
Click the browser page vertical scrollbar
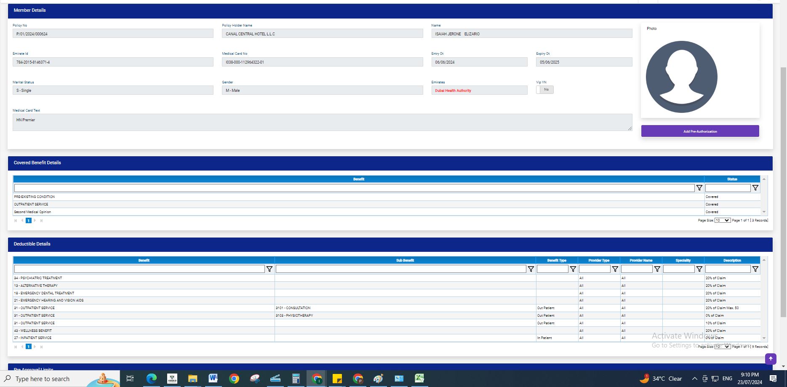point(783,189)
